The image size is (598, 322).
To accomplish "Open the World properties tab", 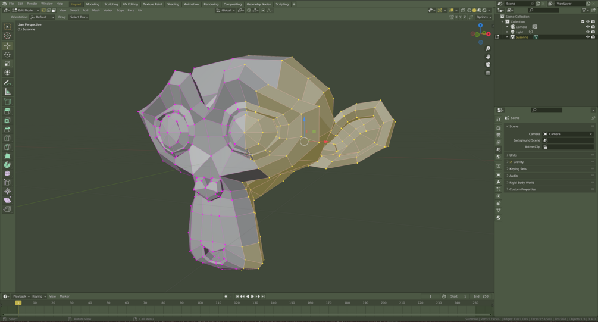I will (499, 157).
